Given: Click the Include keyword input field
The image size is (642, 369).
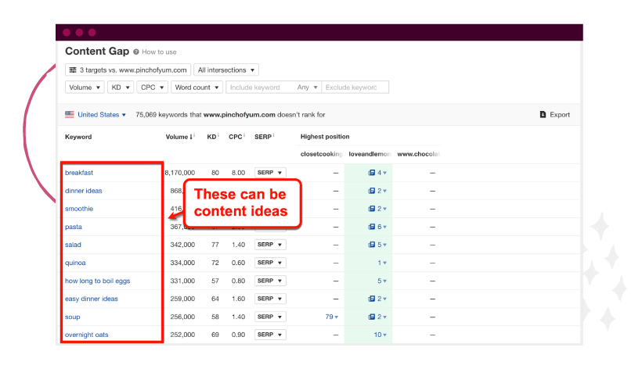Looking at the screenshot, I should (258, 88).
